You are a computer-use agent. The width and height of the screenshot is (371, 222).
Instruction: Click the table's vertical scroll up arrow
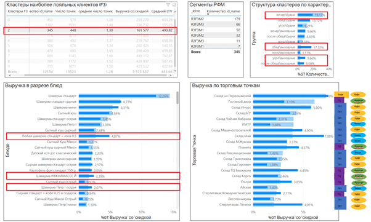pyautogui.click(x=175, y=12)
